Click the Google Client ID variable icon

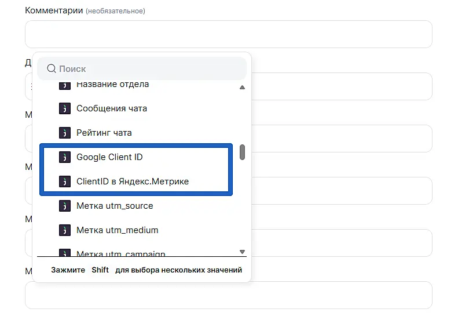(x=64, y=157)
